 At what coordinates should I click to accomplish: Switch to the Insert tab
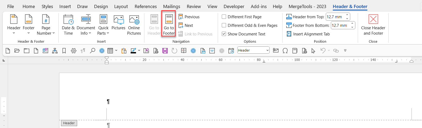pos(65,6)
